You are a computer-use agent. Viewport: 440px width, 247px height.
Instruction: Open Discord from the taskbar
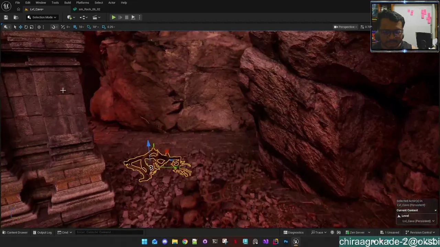[x=165, y=242]
